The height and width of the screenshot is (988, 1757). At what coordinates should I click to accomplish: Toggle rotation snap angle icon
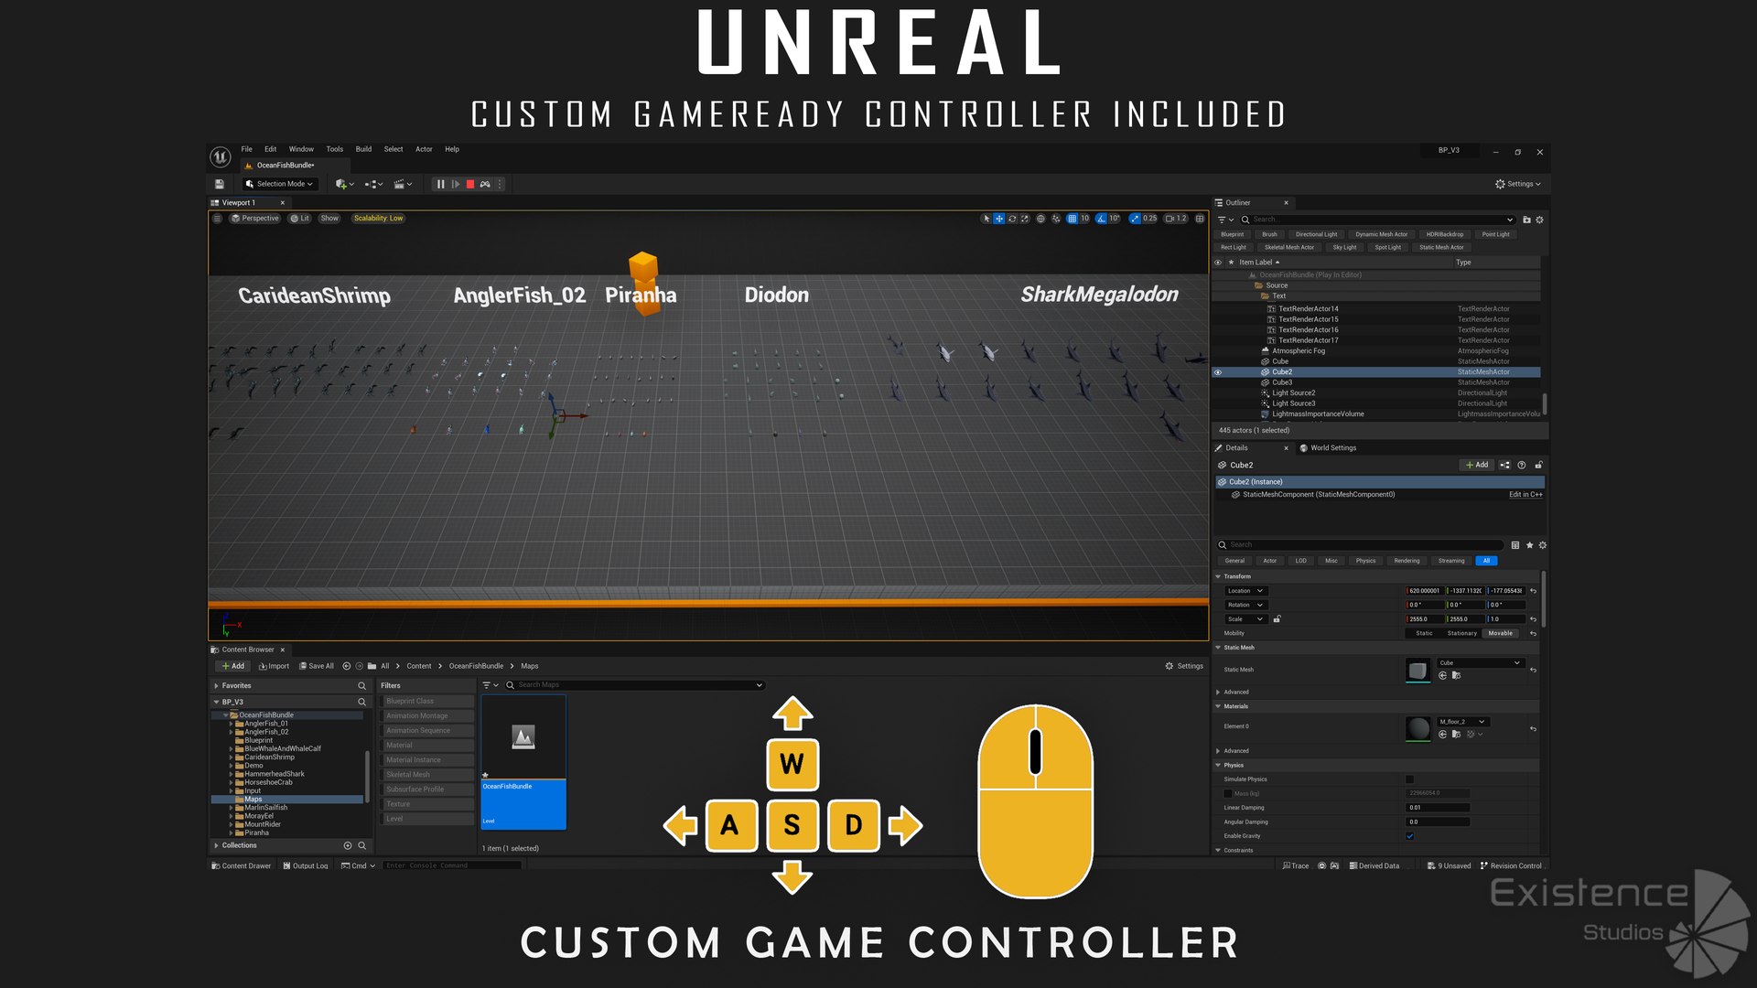click(1101, 219)
